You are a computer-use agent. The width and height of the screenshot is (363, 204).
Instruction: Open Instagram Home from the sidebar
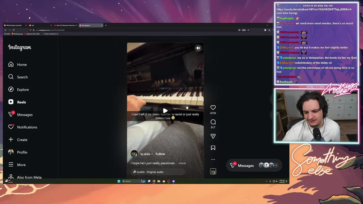coord(18,65)
